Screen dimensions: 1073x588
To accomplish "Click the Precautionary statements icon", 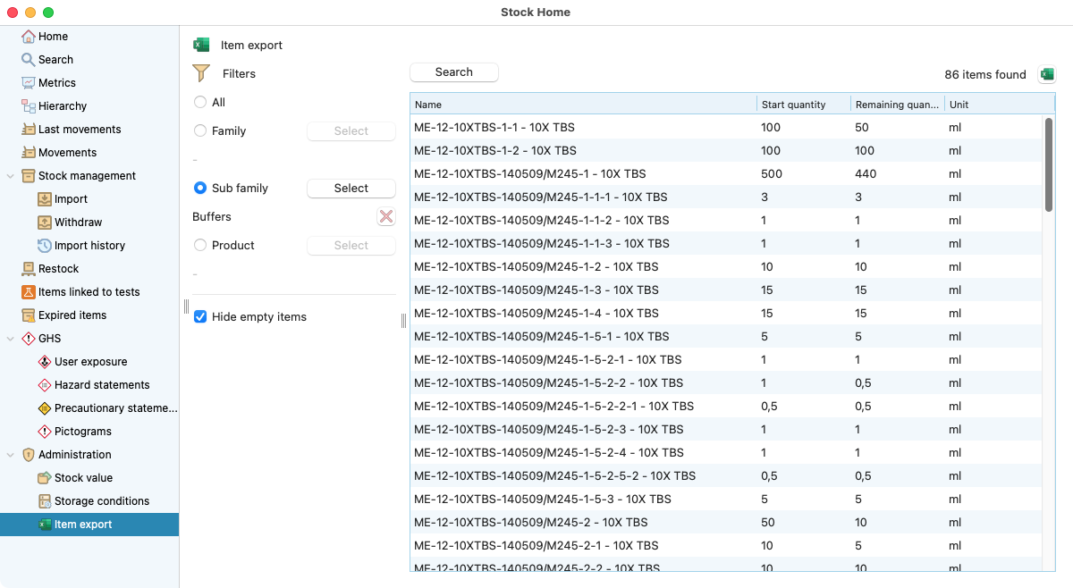I will pyautogui.click(x=45, y=408).
